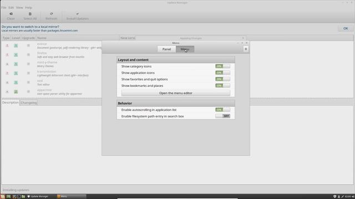Screen dimensions: 355x199
Task: Click the level badge for mint-y-theme
Action: point(16,64)
